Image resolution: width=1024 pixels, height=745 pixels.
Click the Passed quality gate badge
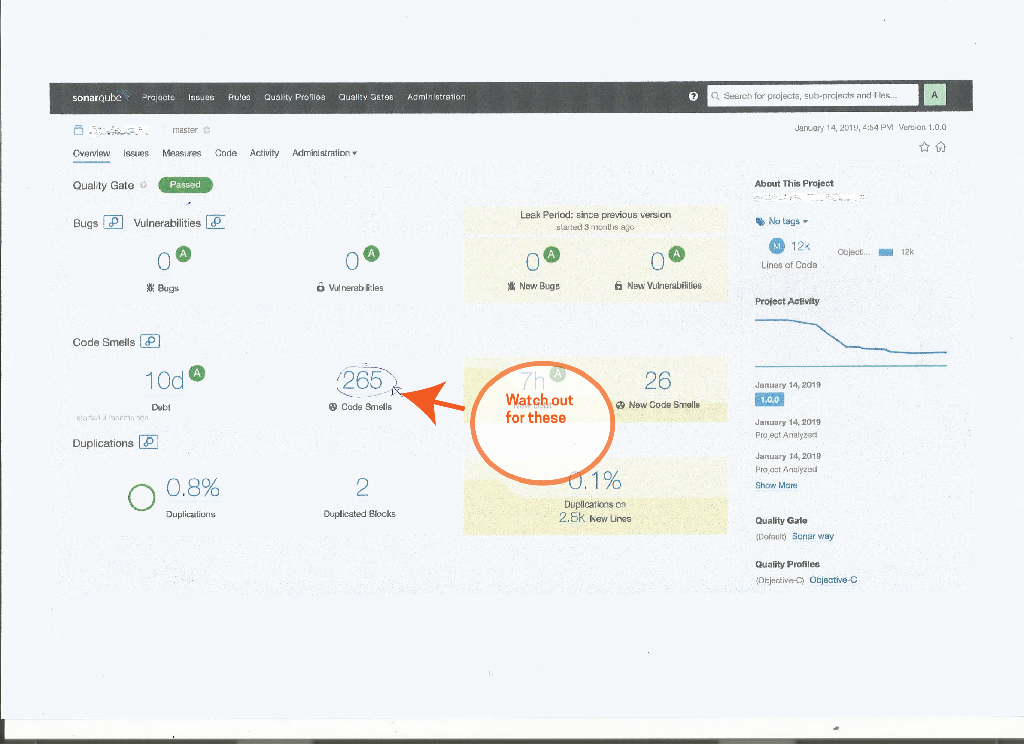[185, 185]
